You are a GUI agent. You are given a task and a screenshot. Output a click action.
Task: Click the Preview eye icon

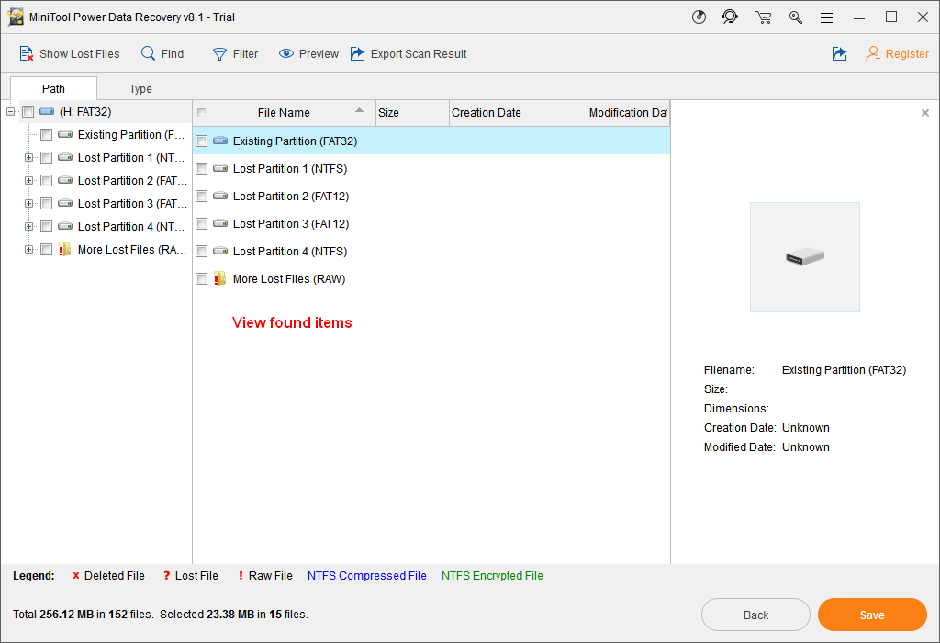286,54
